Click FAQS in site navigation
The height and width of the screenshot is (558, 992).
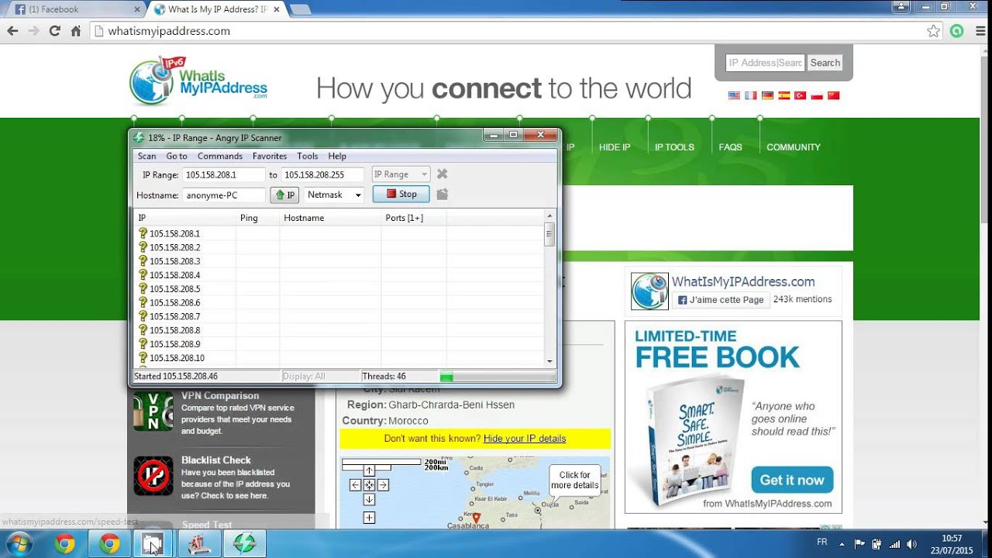tap(730, 147)
